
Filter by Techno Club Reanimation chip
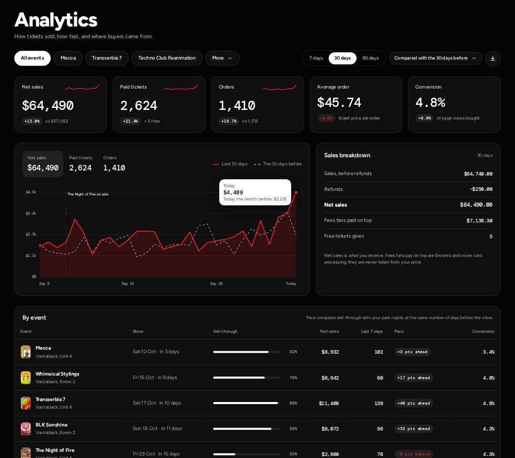[x=167, y=58]
